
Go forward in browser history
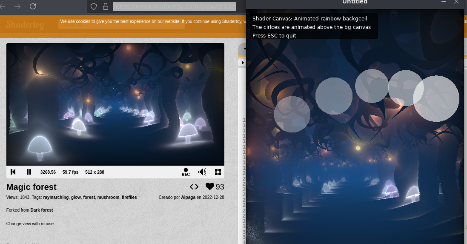(x=17, y=6)
